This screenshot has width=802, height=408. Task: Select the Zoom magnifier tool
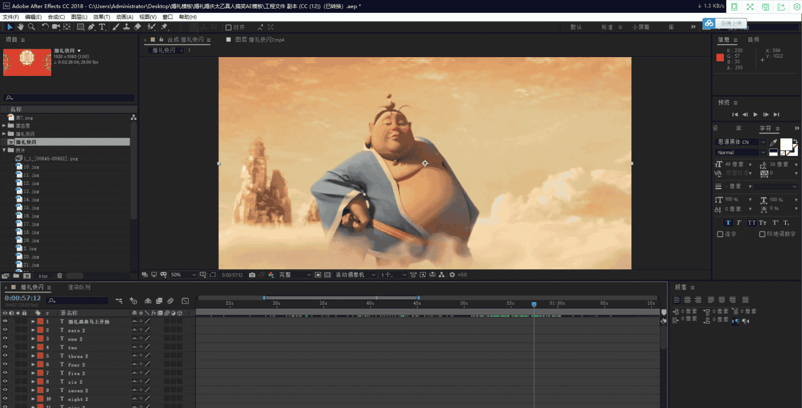click(31, 27)
